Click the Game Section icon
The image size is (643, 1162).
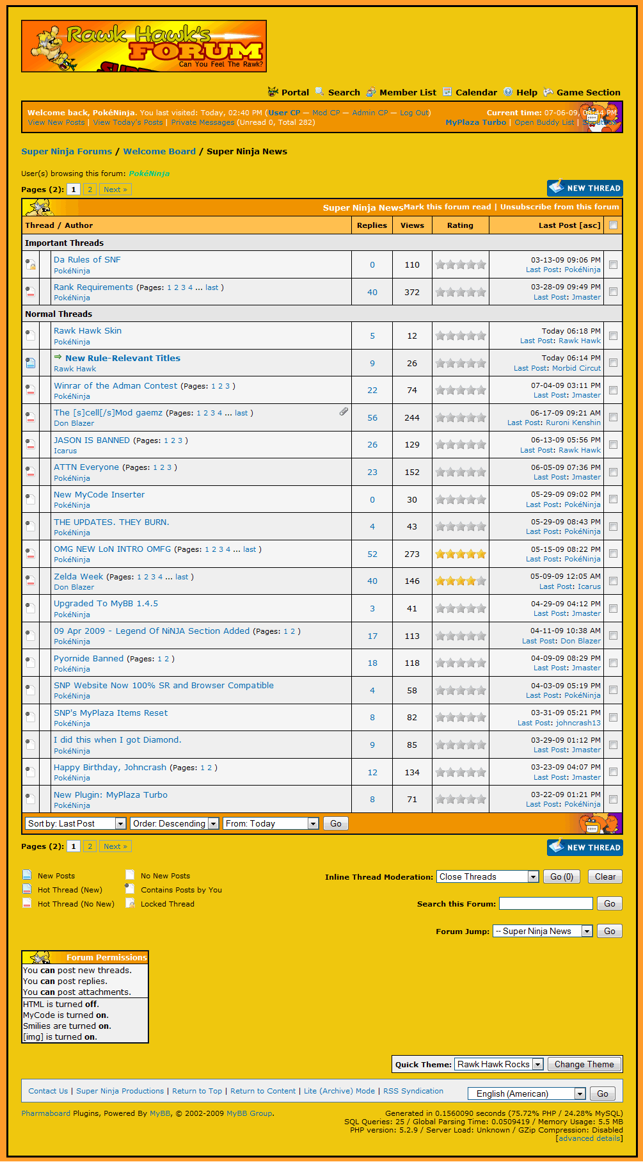(x=548, y=92)
